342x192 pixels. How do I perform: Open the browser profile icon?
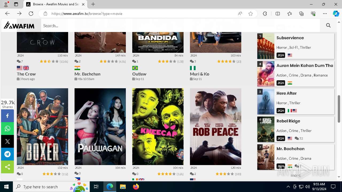pyautogui.click(x=6, y=4)
